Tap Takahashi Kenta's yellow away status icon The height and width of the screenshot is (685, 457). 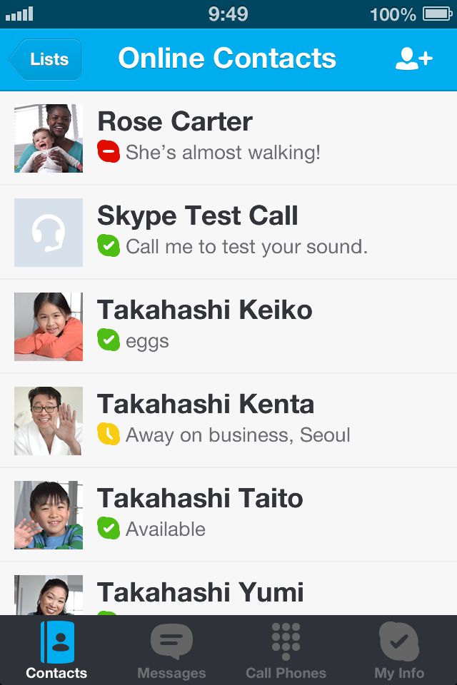click(x=109, y=434)
